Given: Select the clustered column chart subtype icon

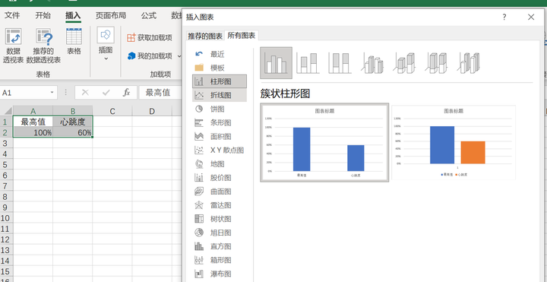Looking at the screenshot, I should click(x=276, y=63).
